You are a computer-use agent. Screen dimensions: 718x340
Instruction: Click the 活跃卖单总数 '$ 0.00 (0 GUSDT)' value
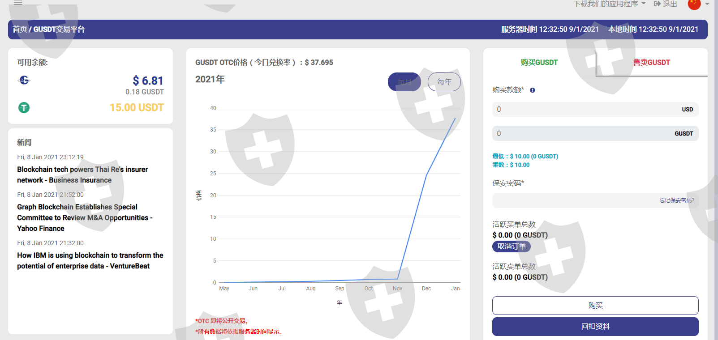pyautogui.click(x=520, y=277)
